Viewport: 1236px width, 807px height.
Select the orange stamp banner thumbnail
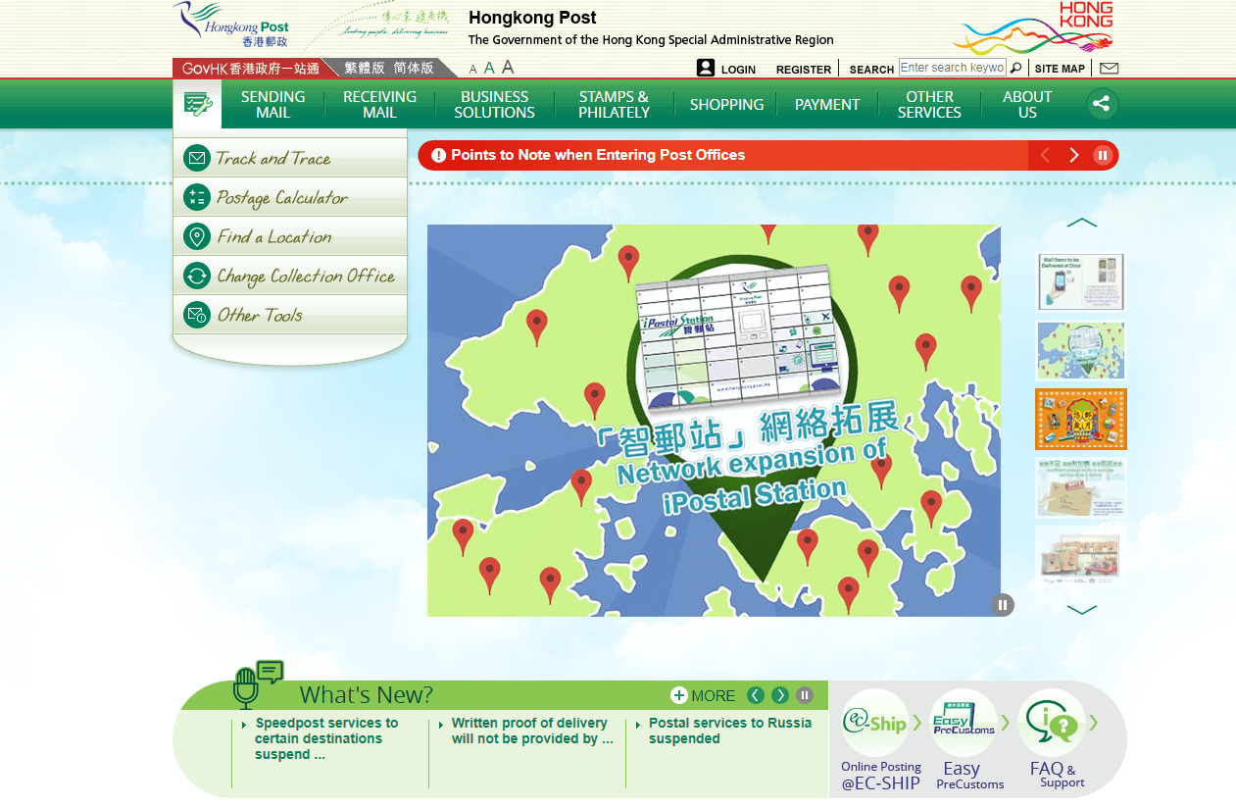(x=1081, y=419)
